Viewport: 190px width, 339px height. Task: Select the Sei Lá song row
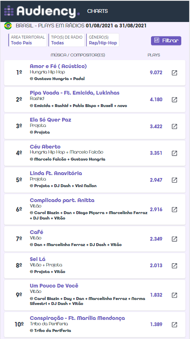95,266
